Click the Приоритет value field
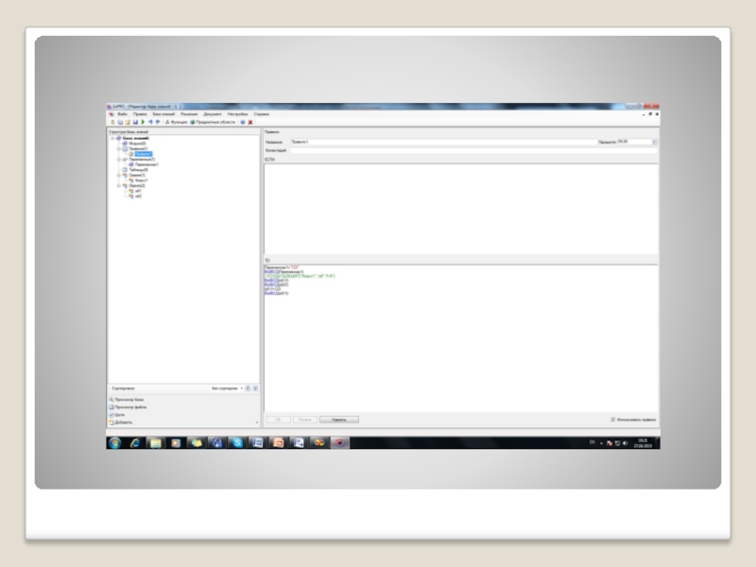This screenshot has width=756, height=567. click(634, 143)
